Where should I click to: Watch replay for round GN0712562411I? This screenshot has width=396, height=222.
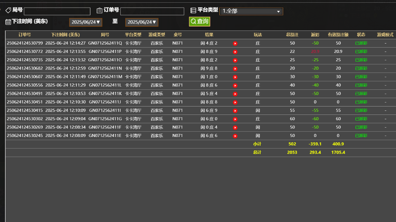[235, 110]
